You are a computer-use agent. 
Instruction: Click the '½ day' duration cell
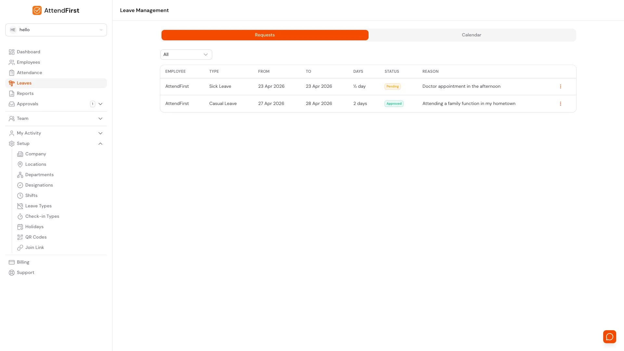(x=359, y=86)
